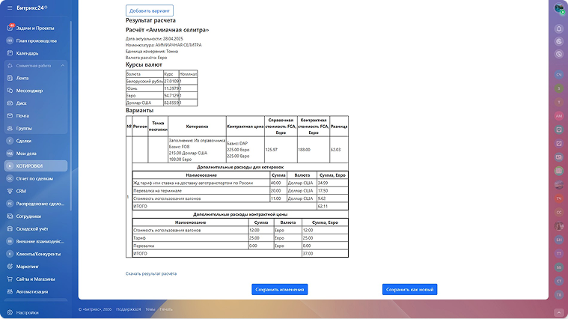Go to Почта in the sidebar
This screenshot has height=319, width=568.
click(23, 116)
